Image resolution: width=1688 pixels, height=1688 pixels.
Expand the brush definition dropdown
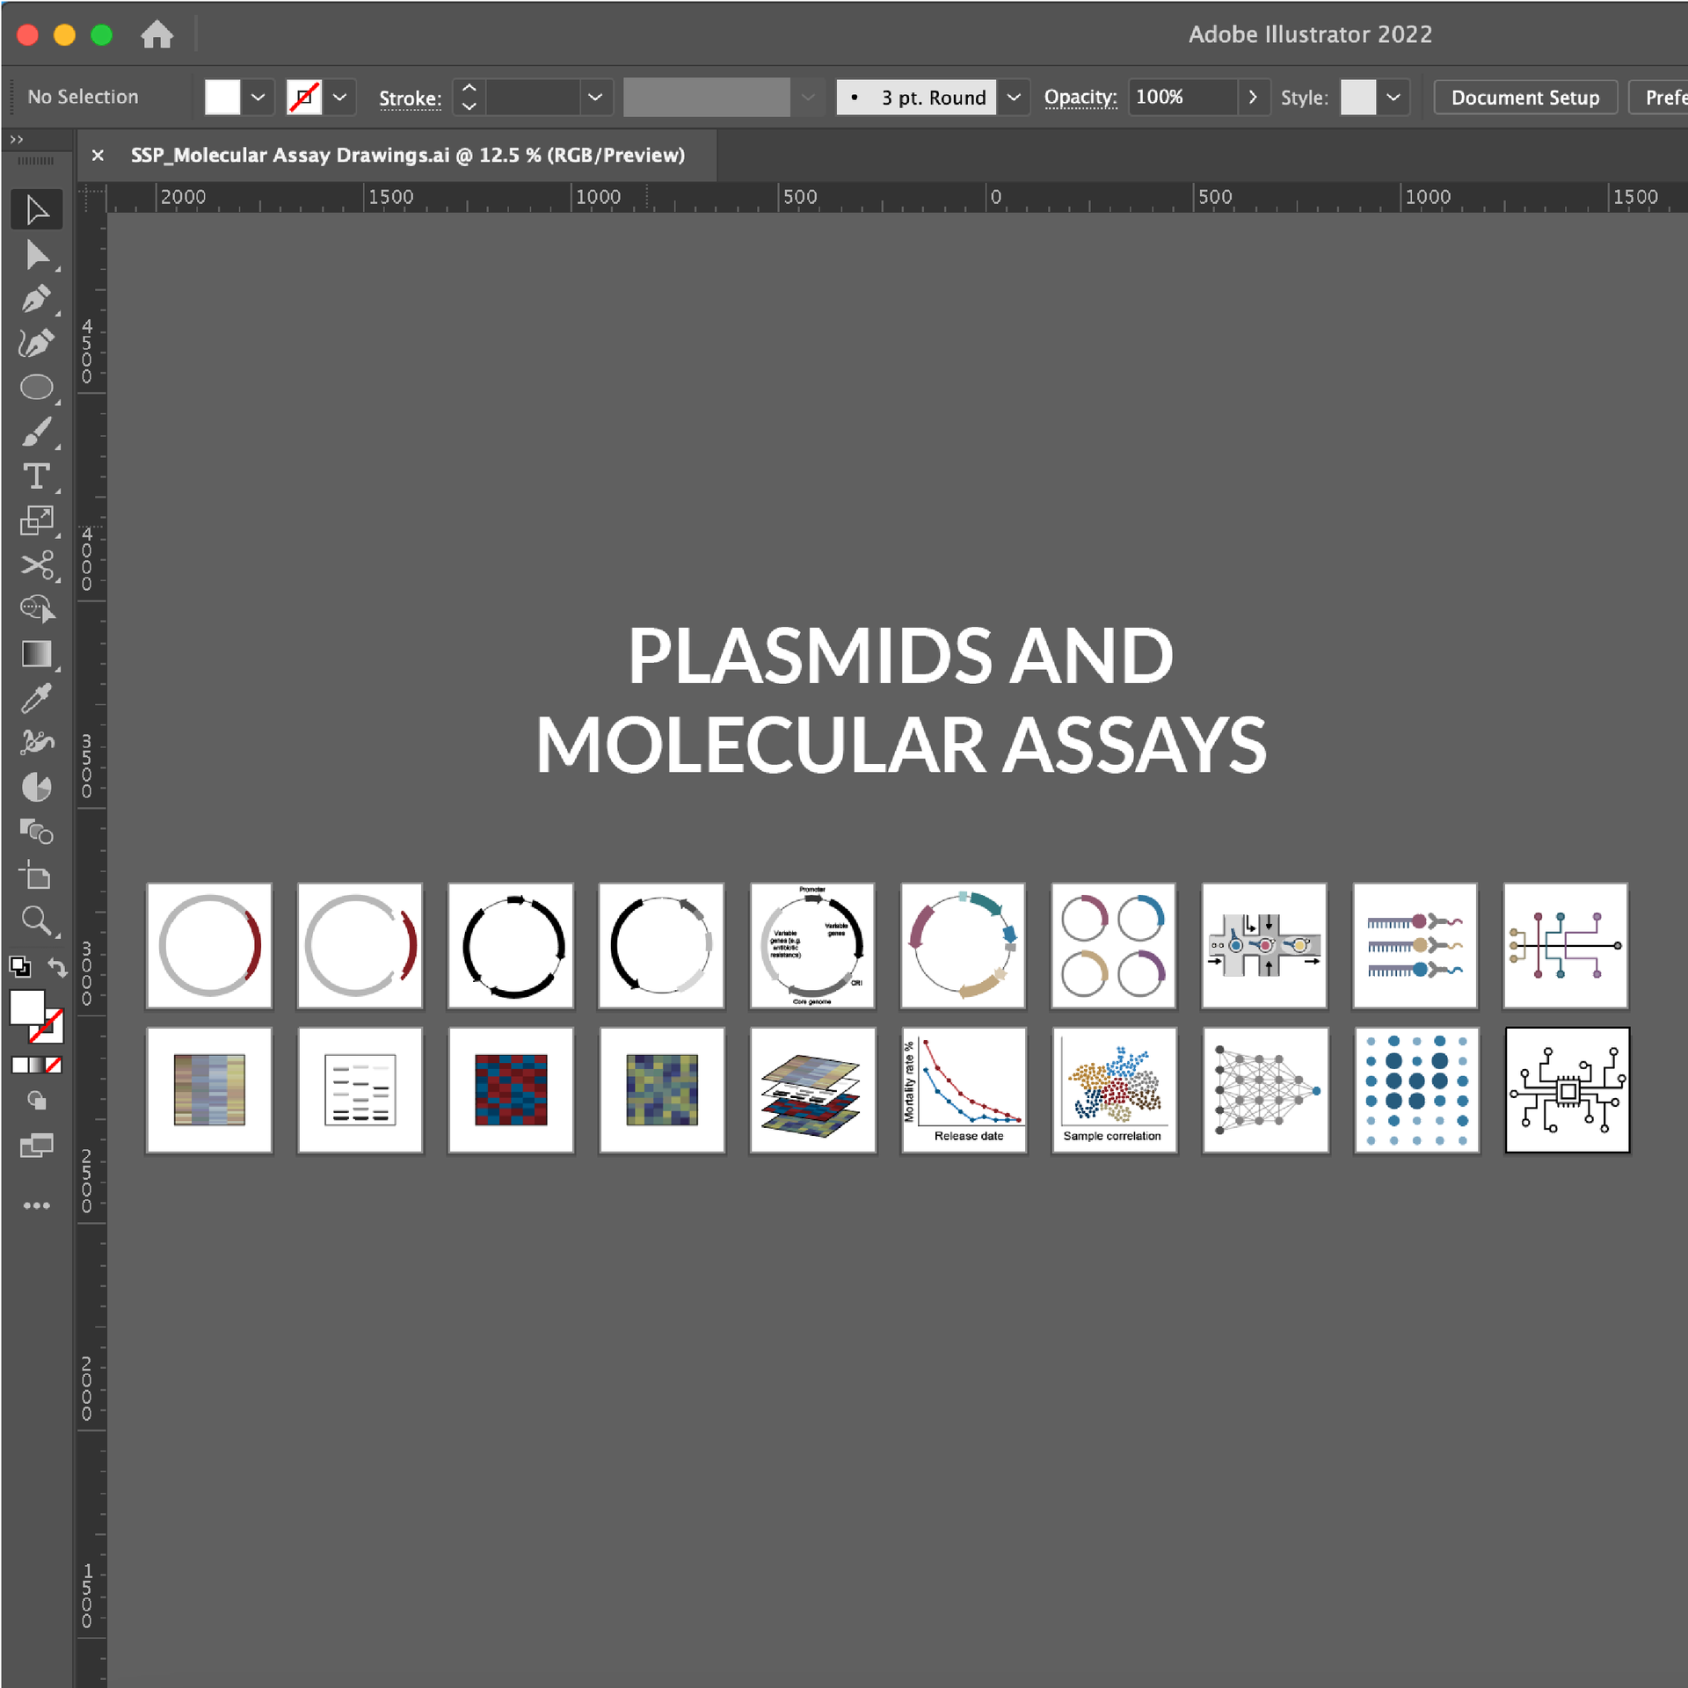[x=1015, y=97]
